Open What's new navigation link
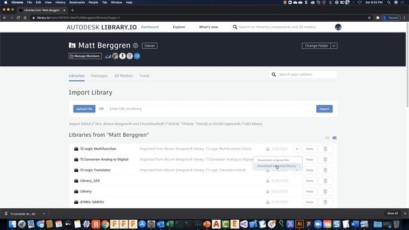The image size is (409, 230). (x=208, y=27)
